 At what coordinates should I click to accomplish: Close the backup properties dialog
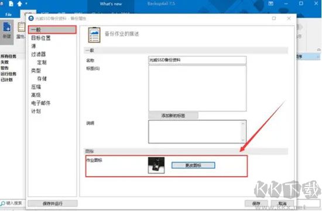tap(289, 18)
